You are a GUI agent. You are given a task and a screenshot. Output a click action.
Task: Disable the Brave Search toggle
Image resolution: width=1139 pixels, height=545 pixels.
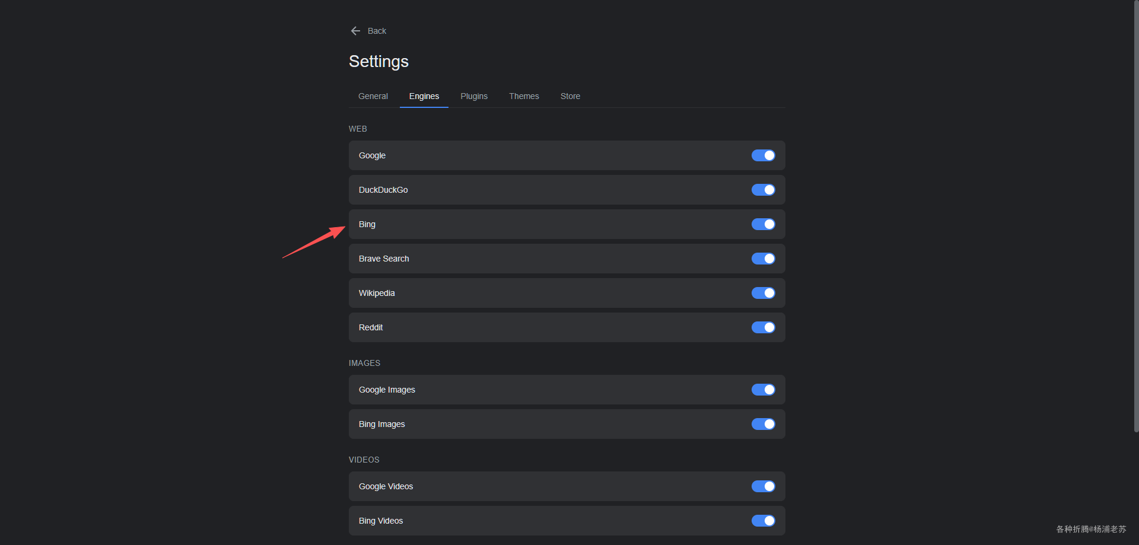(x=763, y=259)
